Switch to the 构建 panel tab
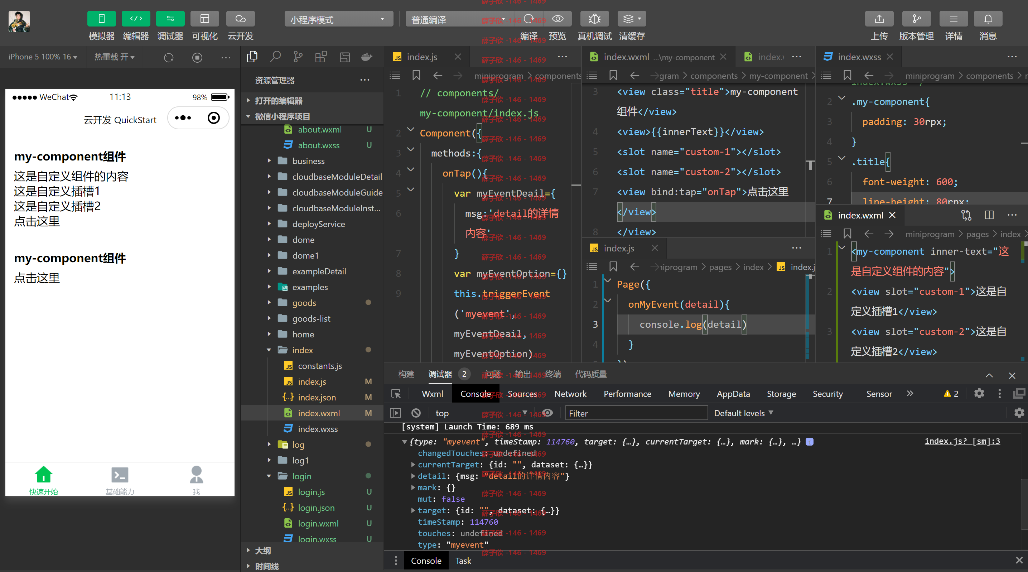This screenshot has width=1028, height=572. point(406,374)
